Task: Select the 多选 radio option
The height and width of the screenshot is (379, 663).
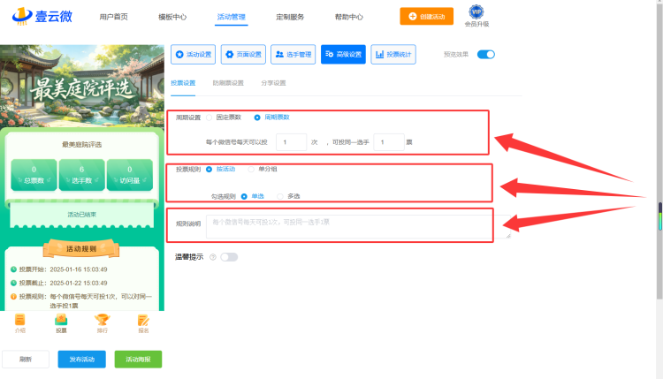Action: (x=280, y=196)
